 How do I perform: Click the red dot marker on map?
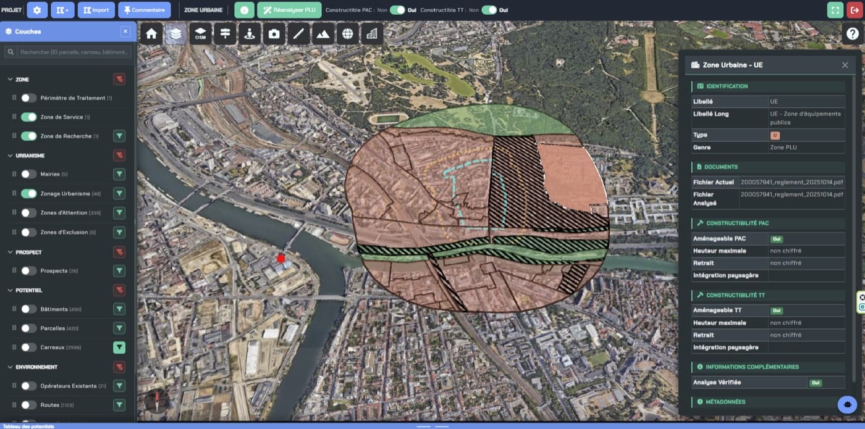pyautogui.click(x=281, y=259)
